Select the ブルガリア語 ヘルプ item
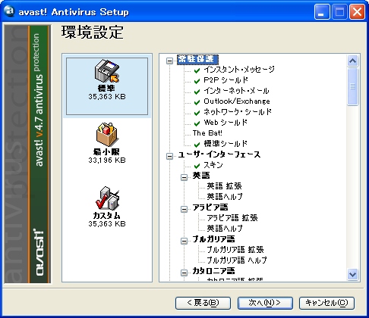The width and height of the screenshot is (369, 318). 237,260
